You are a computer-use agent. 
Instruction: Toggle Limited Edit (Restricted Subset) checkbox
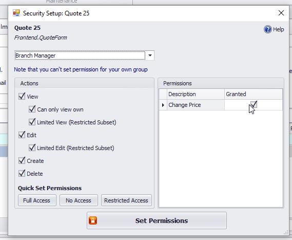(x=32, y=147)
